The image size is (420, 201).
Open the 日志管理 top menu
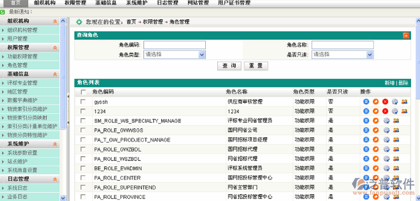click(167, 3)
